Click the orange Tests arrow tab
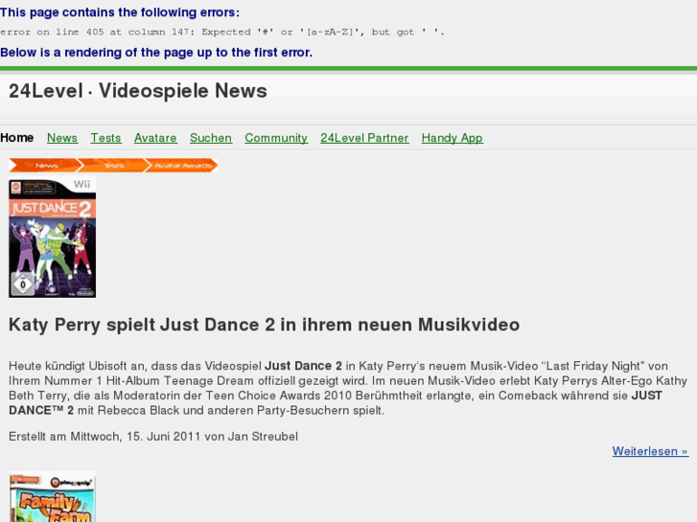 pyautogui.click(x=112, y=166)
